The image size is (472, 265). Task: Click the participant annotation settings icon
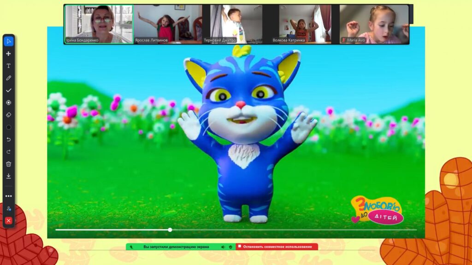pos(8,208)
